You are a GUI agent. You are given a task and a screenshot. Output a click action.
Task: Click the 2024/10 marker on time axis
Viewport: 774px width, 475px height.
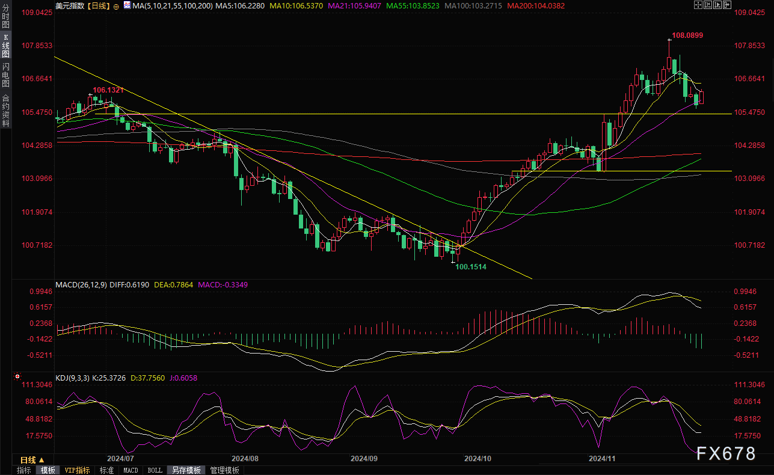(x=478, y=458)
